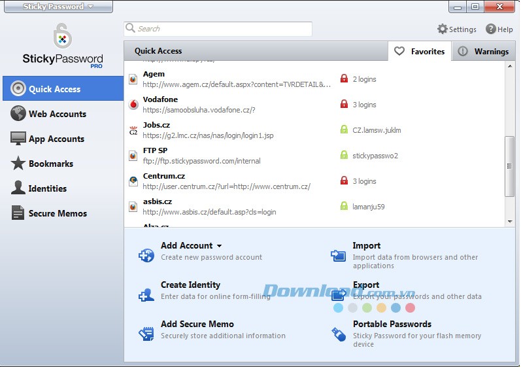Click the Jobs.cz G2 icon

click(133, 130)
